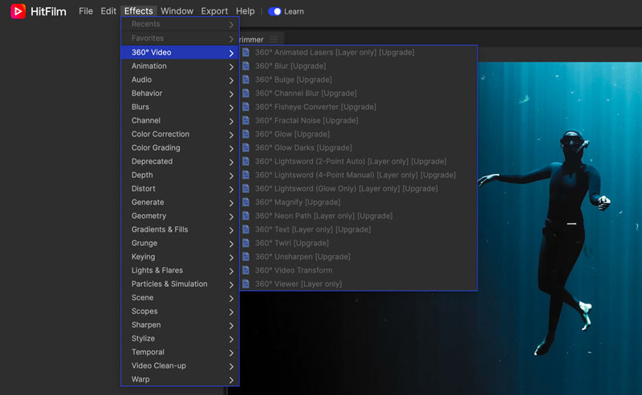Click the 360° Video Transform icon
The width and height of the screenshot is (642, 395).
[x=246, y=270]
